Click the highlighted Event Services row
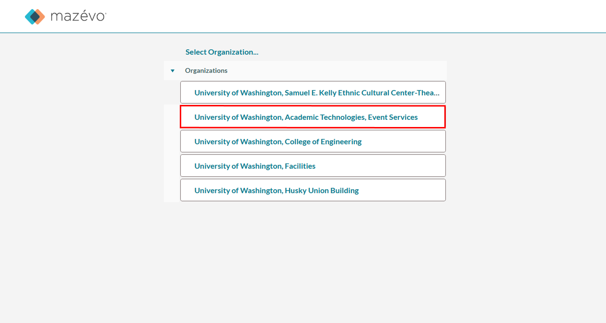The image size is (606, 323). pos(313,117)
